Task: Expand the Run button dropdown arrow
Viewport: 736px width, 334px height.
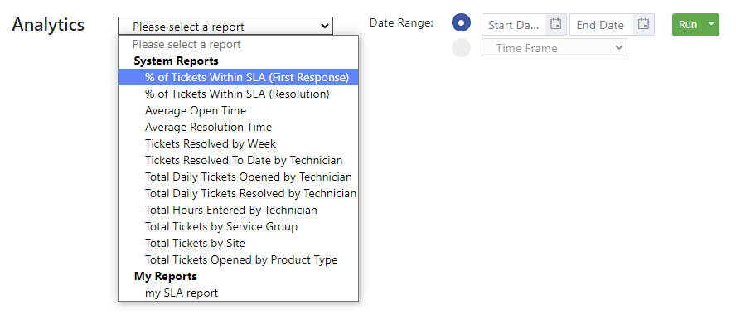Action: 712,24
